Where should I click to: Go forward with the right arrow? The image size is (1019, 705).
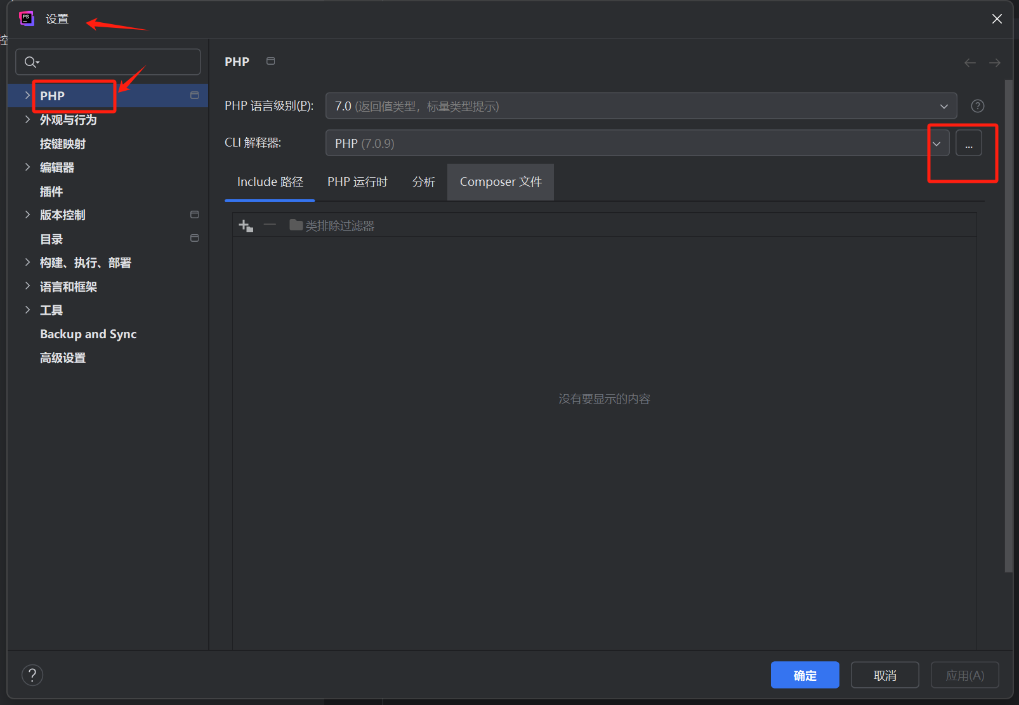point(994,62)
